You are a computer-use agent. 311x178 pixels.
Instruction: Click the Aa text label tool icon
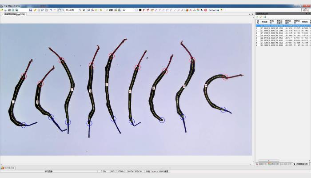coord(210,10)
